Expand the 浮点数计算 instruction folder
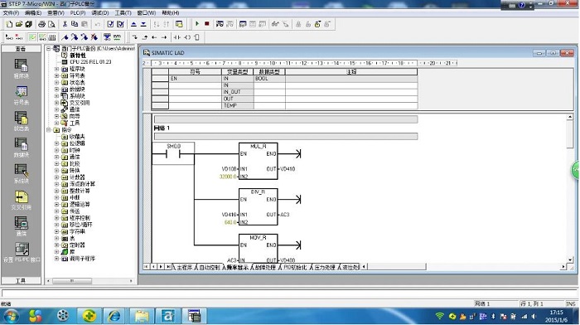 tap(57, 184)
